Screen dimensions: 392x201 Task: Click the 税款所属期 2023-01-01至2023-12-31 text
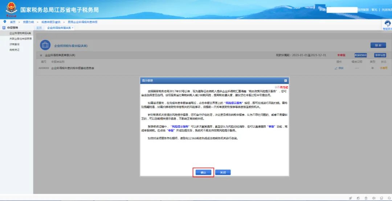click(301, 55)
